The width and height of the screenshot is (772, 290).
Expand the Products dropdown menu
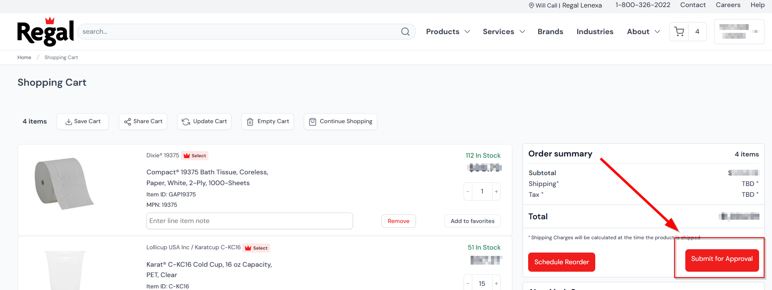pos(448,32)
